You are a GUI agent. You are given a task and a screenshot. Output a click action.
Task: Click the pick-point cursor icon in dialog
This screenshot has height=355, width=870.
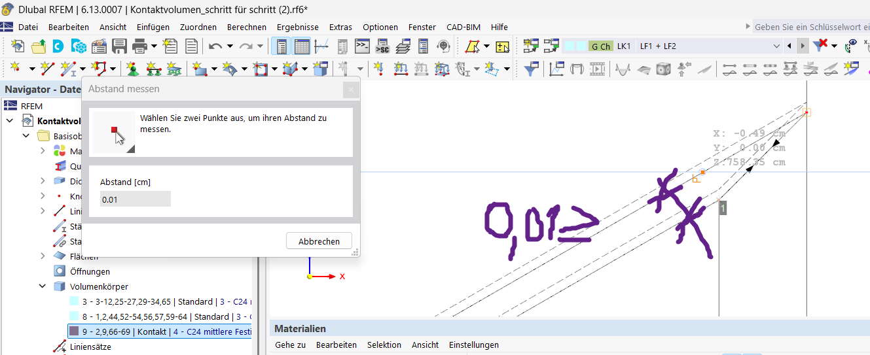115,133
